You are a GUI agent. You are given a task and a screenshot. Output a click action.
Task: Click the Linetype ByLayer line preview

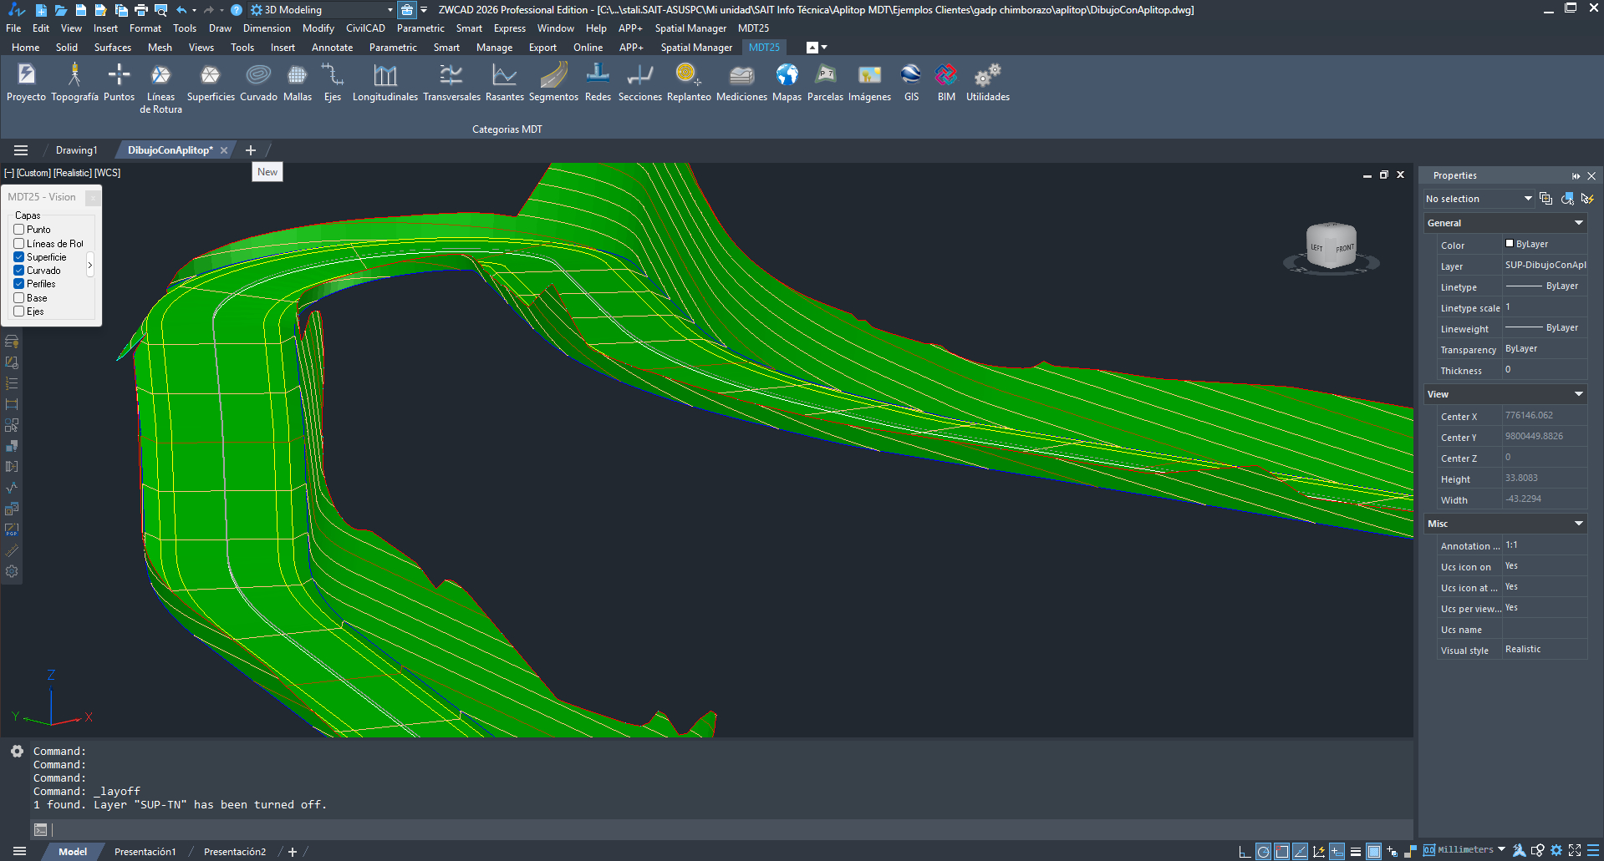(1524, 286)
